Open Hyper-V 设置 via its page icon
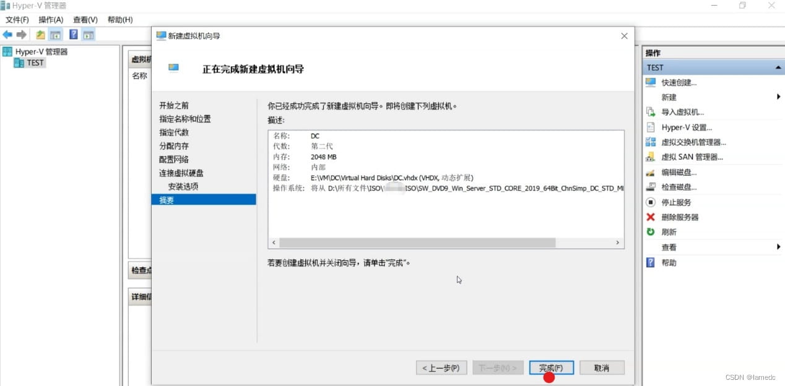Image resolution: width=785 pixels, height=386 pixels. (651, 127)
